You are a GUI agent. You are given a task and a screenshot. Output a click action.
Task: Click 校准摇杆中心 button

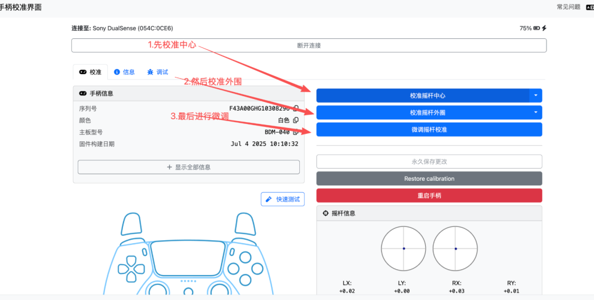pos(423,96)
